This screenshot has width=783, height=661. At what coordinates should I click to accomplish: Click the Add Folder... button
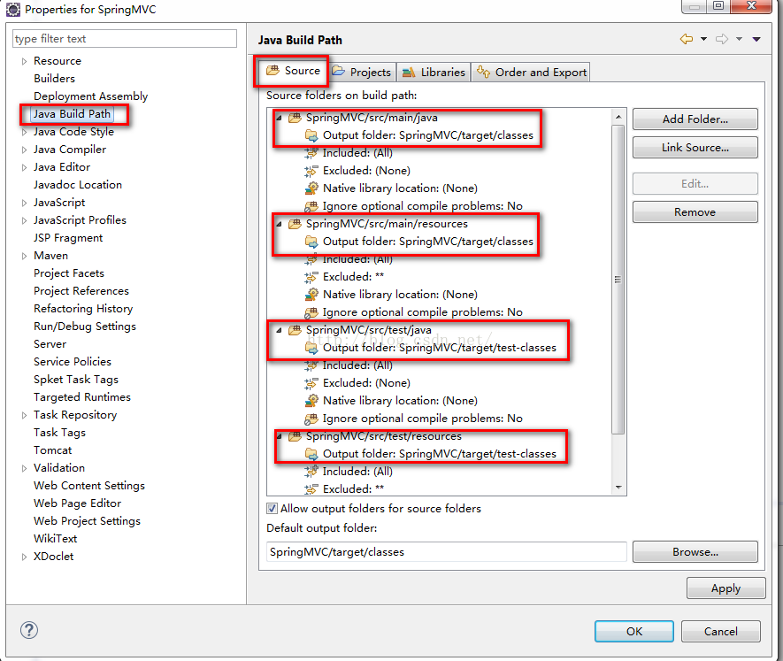pos(695,119)
